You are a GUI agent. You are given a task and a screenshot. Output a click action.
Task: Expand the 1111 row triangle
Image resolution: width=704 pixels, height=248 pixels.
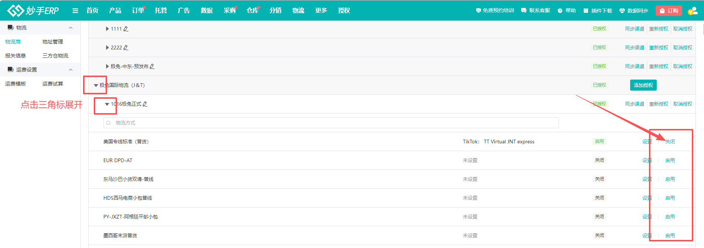coord(107,29)
